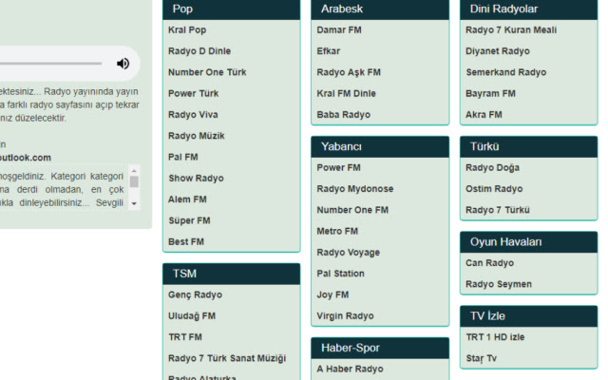This screenshot has width=608, height=380.
Task: Click the TV İzle category header
Action: 529,316
